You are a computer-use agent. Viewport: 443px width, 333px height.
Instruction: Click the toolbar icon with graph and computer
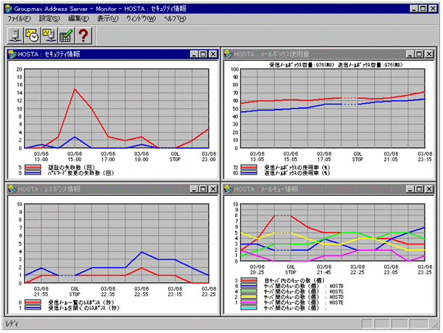49,35
